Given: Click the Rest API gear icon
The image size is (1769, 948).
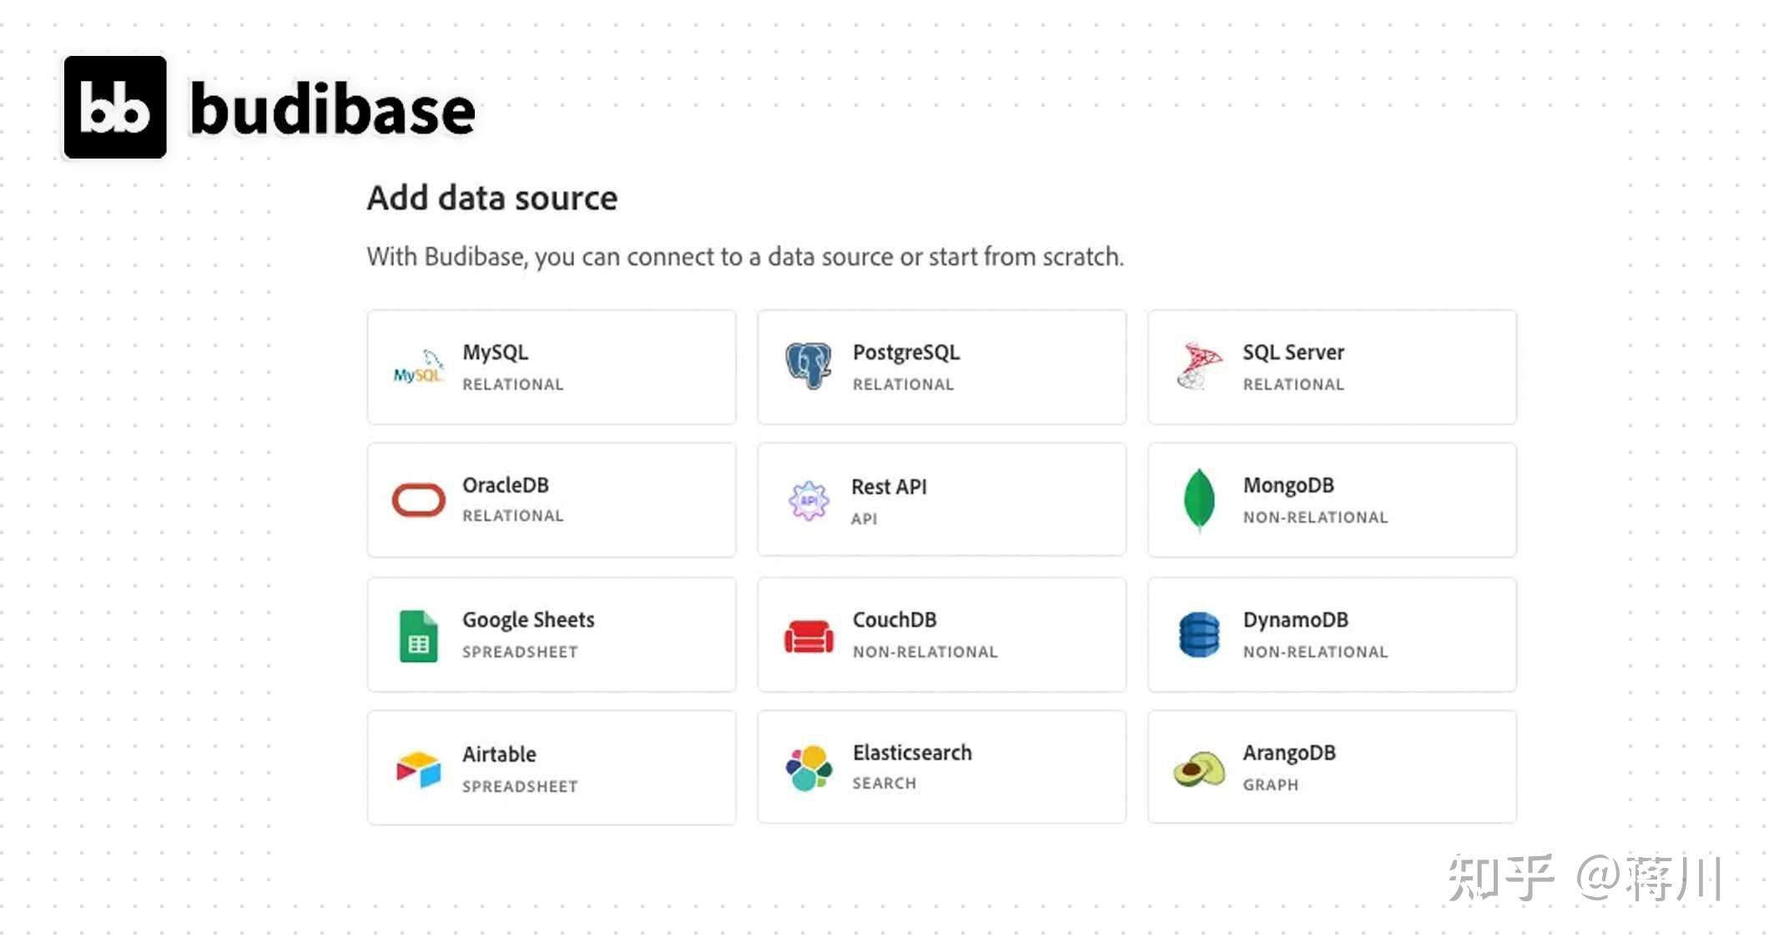Looking at the screenshot, I should tap(808, 501).
